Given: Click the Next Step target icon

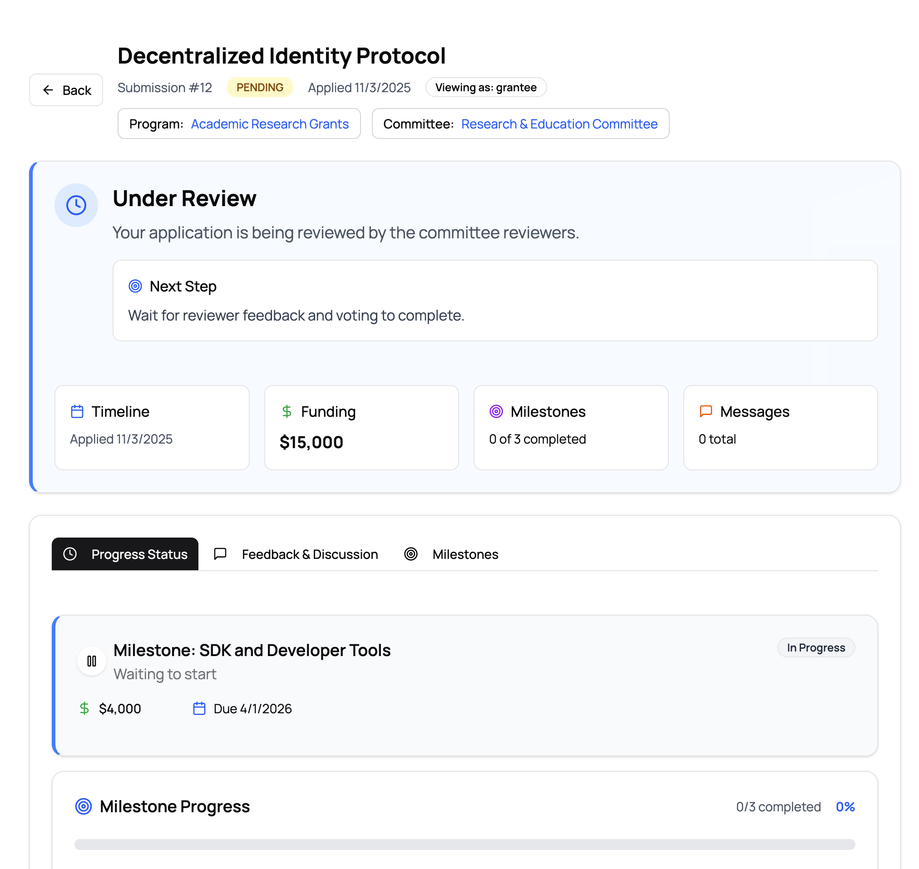Looking at the screenshot, I should click(135, 286).
